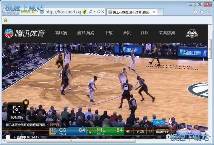
Task: Click the add-to-favorites-bar star icon
Action: tap(5, 20)
